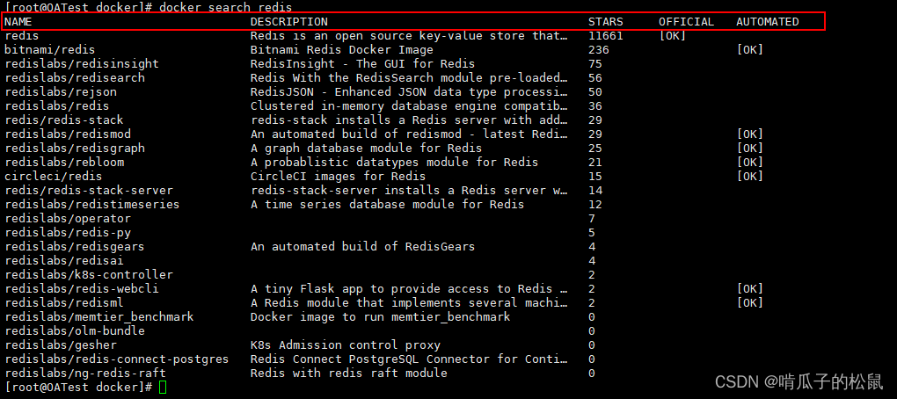Select the redislabs/k8s-controller image name
Viewport: 897px width, 399px height.
point(89,274)
